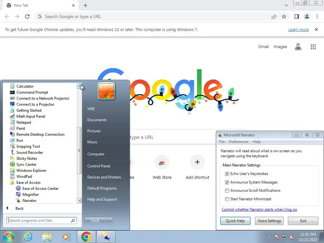Dismiss the Chrome update notification bar

pos(316,29)
